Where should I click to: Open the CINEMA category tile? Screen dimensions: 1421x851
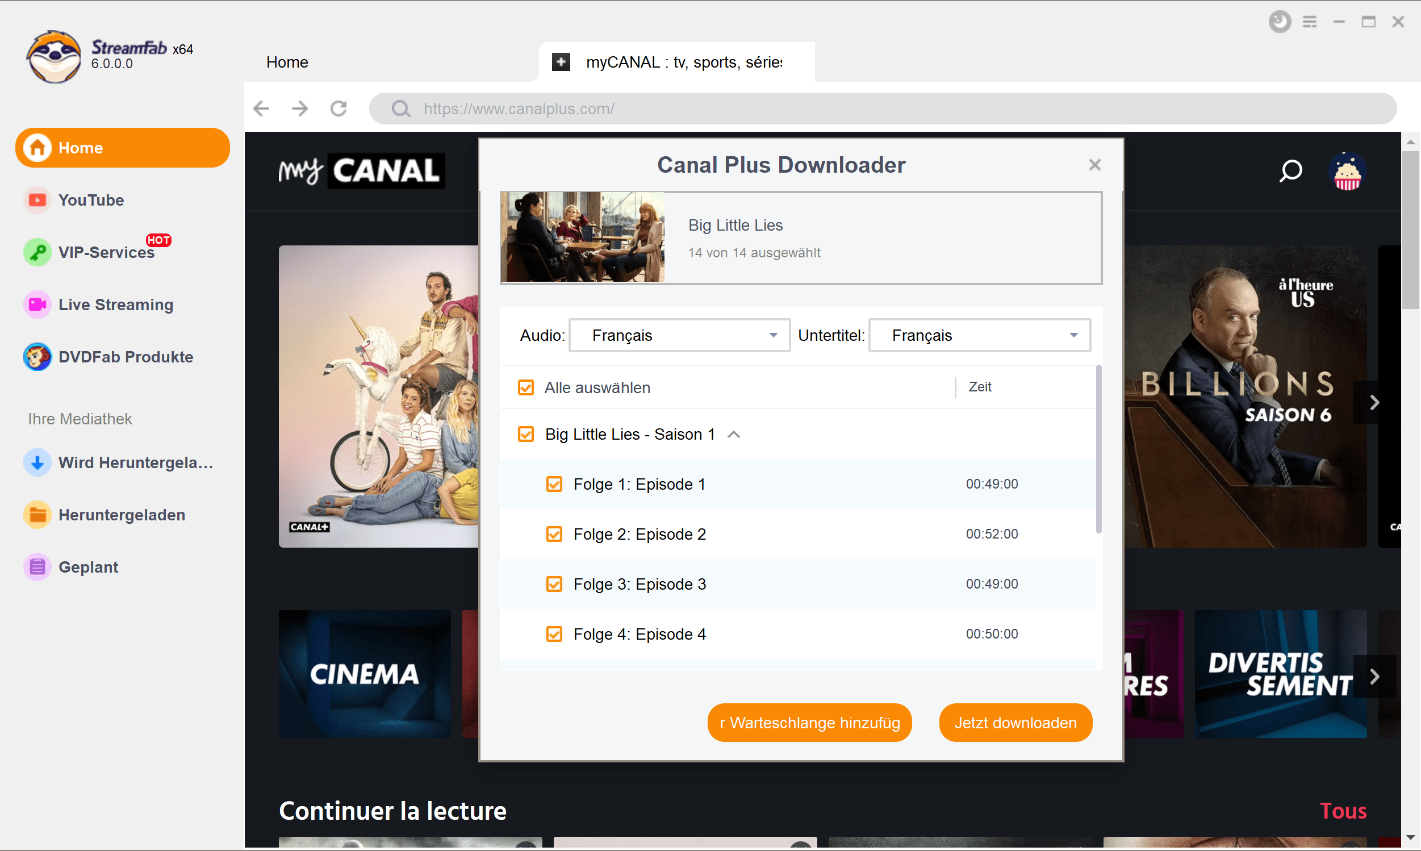[x=365, y=674]
